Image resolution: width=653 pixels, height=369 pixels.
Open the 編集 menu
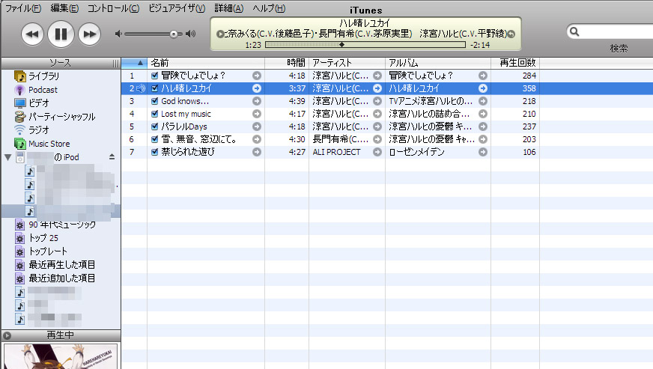[64, 8]
